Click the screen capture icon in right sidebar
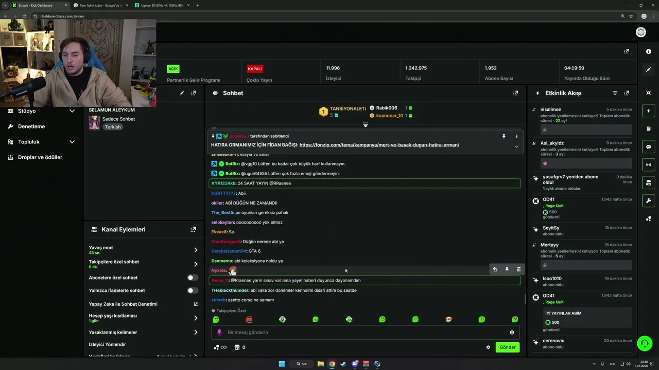Screen dimensions: 659x370 (649, 93)
